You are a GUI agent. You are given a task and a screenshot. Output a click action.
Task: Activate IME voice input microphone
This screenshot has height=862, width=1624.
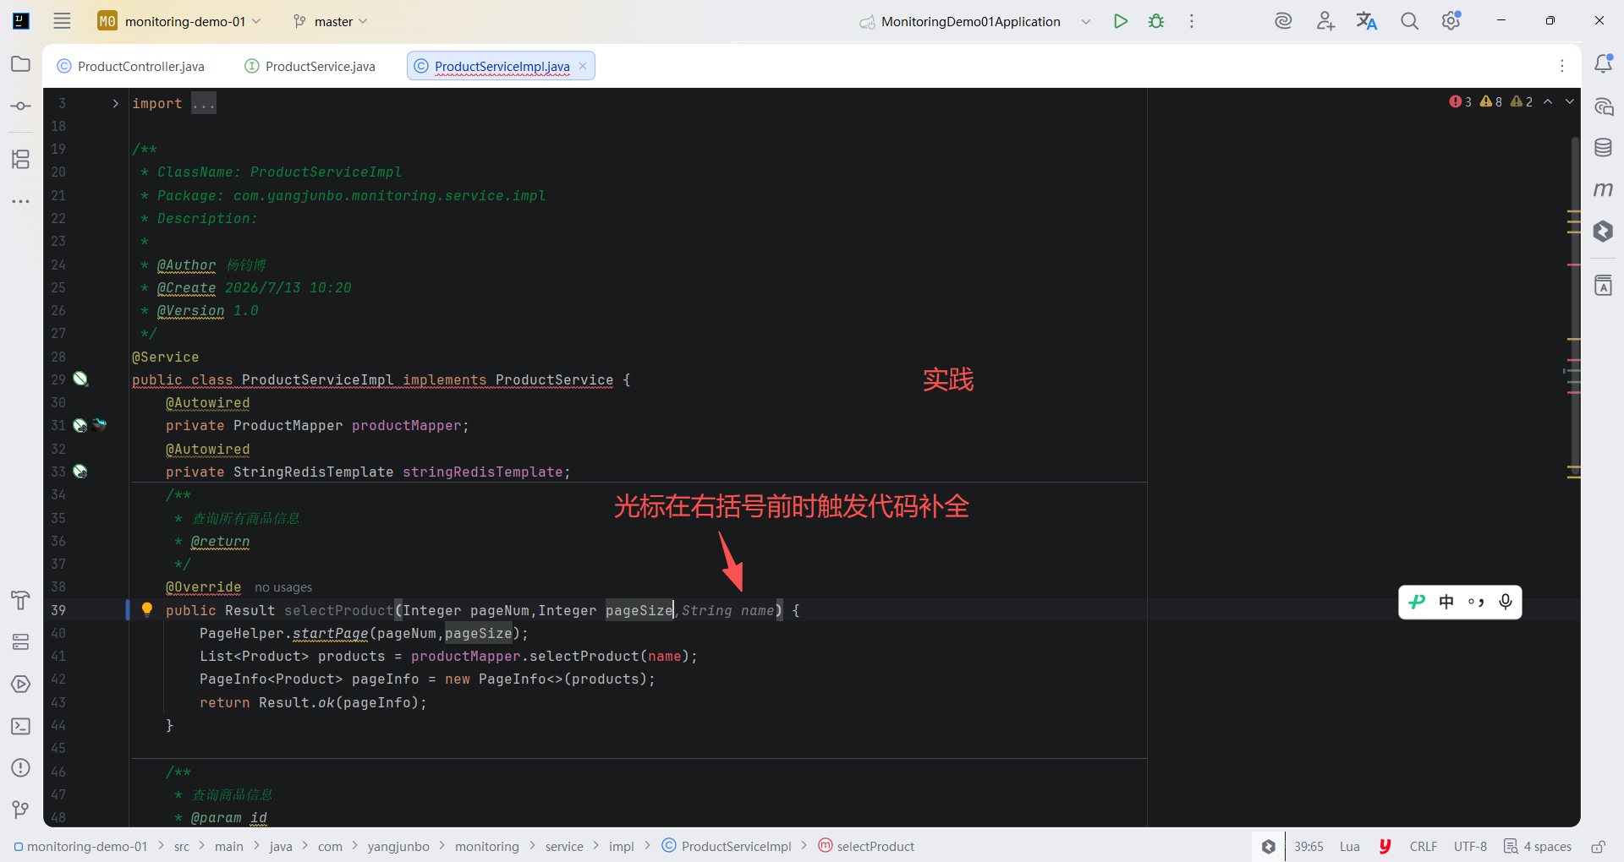point(1506,602)
